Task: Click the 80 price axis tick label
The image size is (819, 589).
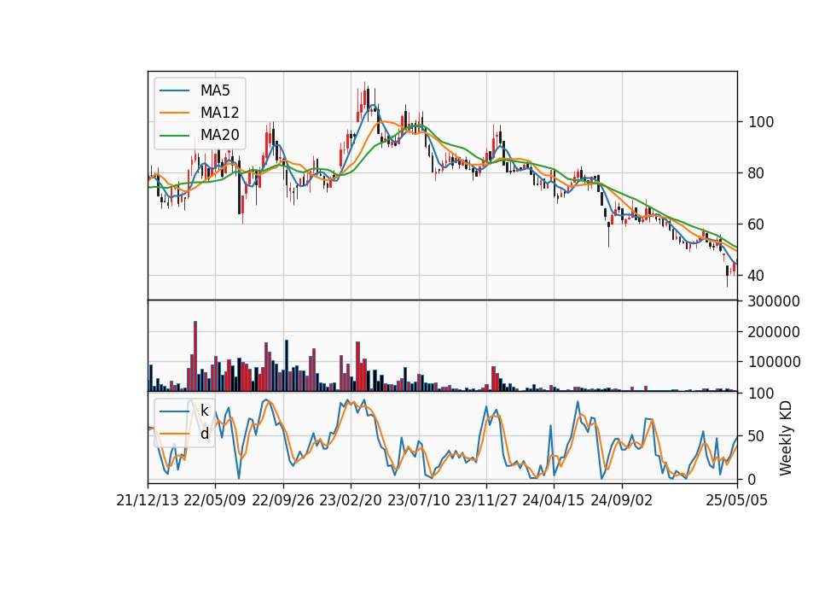Action: 757,173
